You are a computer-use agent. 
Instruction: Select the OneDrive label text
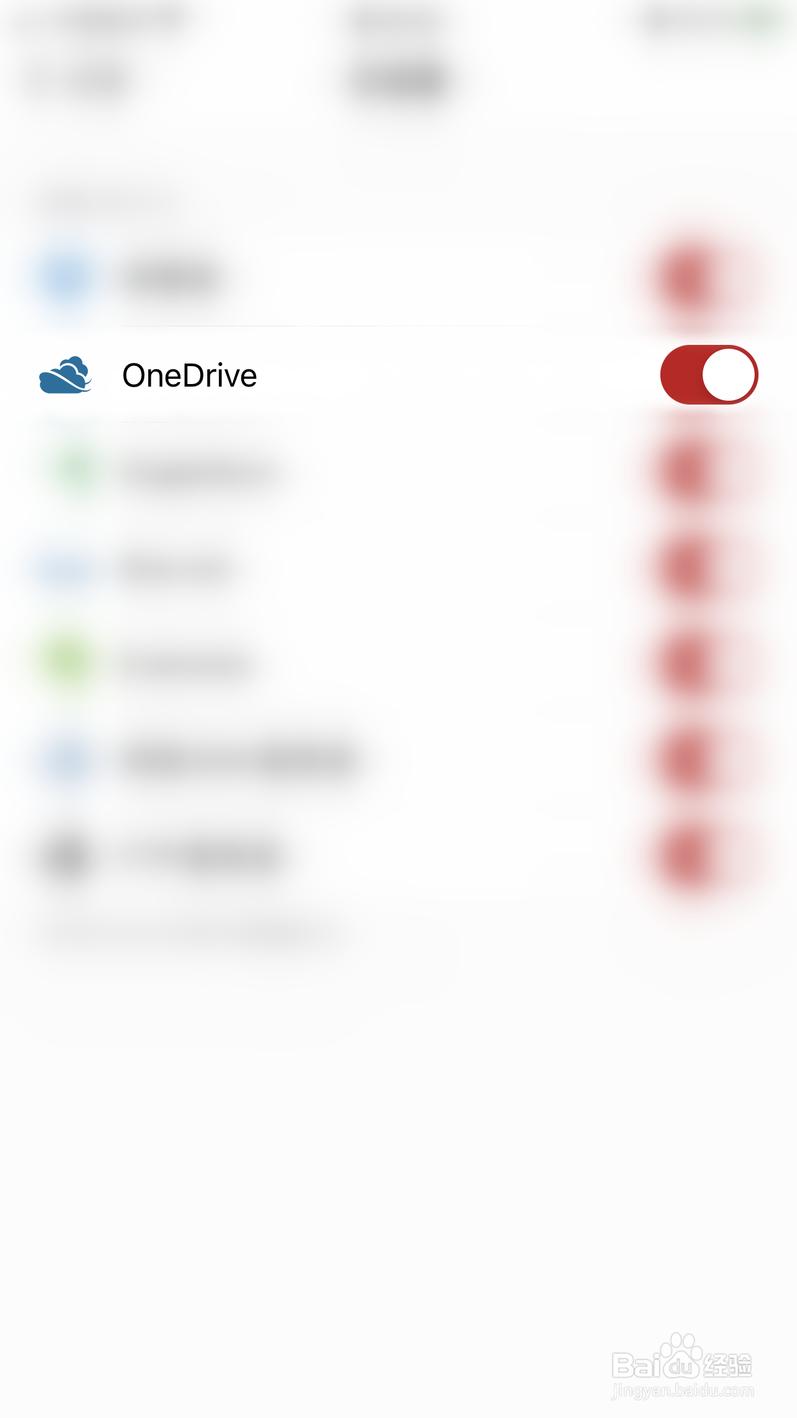click(x=189, y=376)
